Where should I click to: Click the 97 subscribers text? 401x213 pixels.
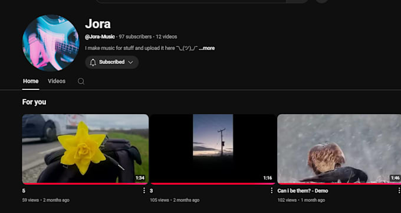(135, 36)
